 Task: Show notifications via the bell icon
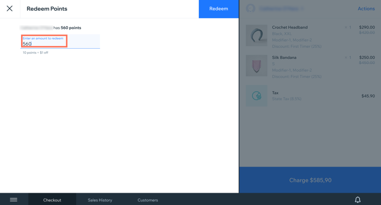click(358, 200)
